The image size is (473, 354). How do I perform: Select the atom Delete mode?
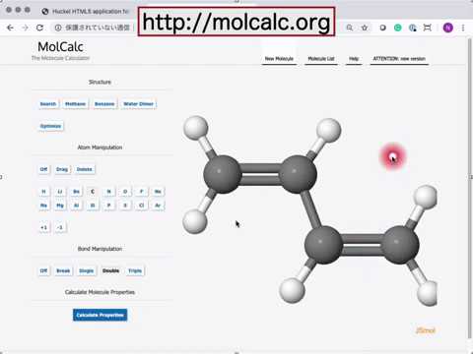85,169
